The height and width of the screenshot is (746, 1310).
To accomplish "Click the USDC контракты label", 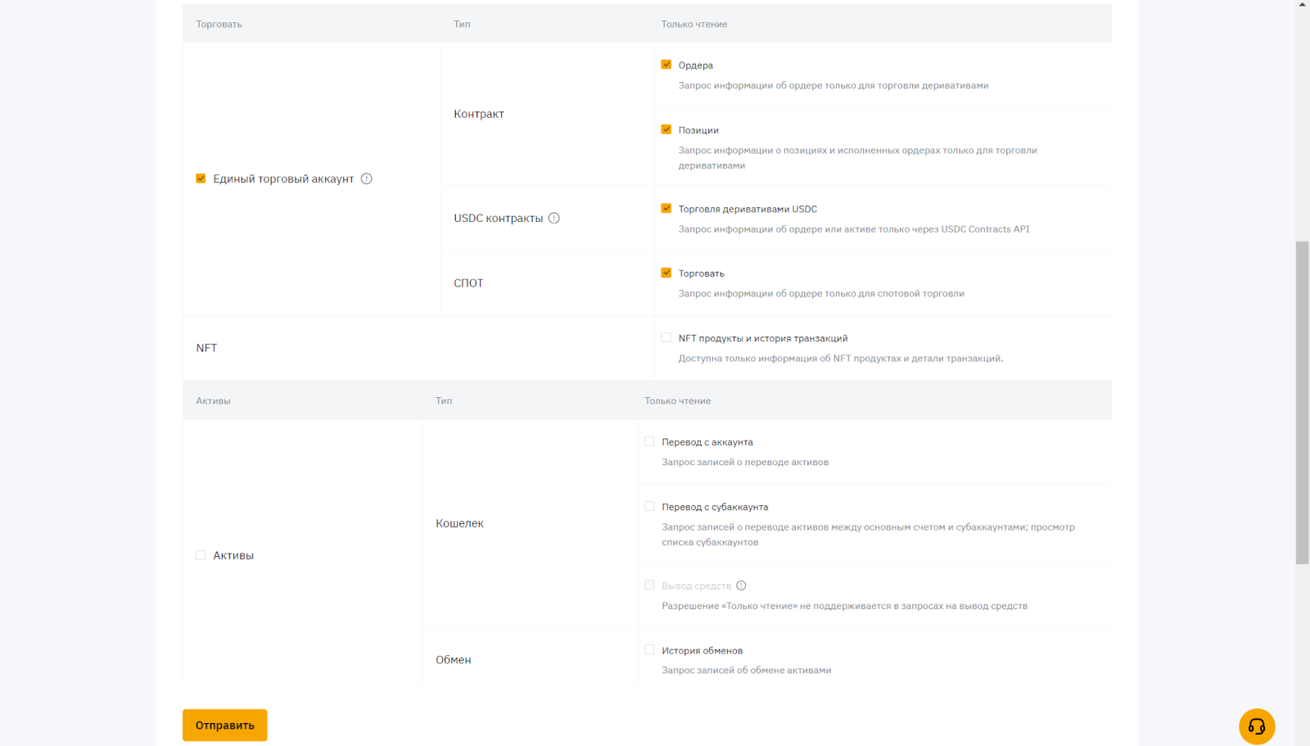I will [x=499, y=219].
